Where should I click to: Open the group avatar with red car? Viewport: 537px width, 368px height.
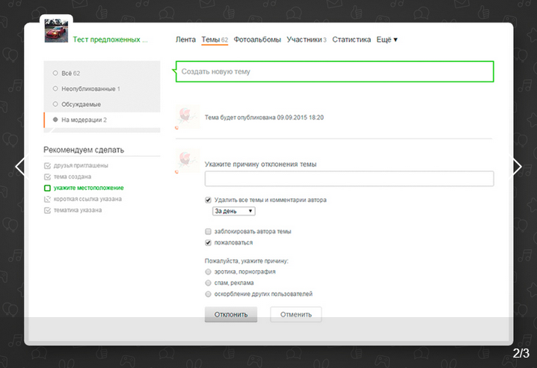[57, 31]
